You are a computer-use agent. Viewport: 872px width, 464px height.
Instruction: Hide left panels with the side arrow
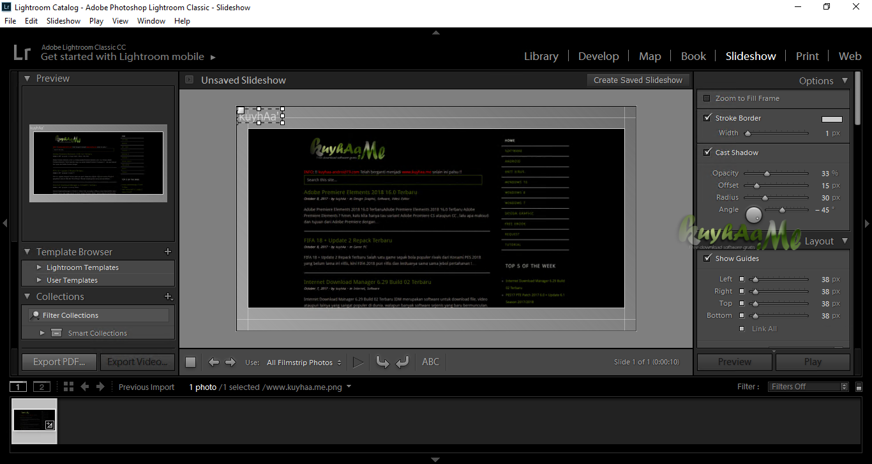point(4,223)
